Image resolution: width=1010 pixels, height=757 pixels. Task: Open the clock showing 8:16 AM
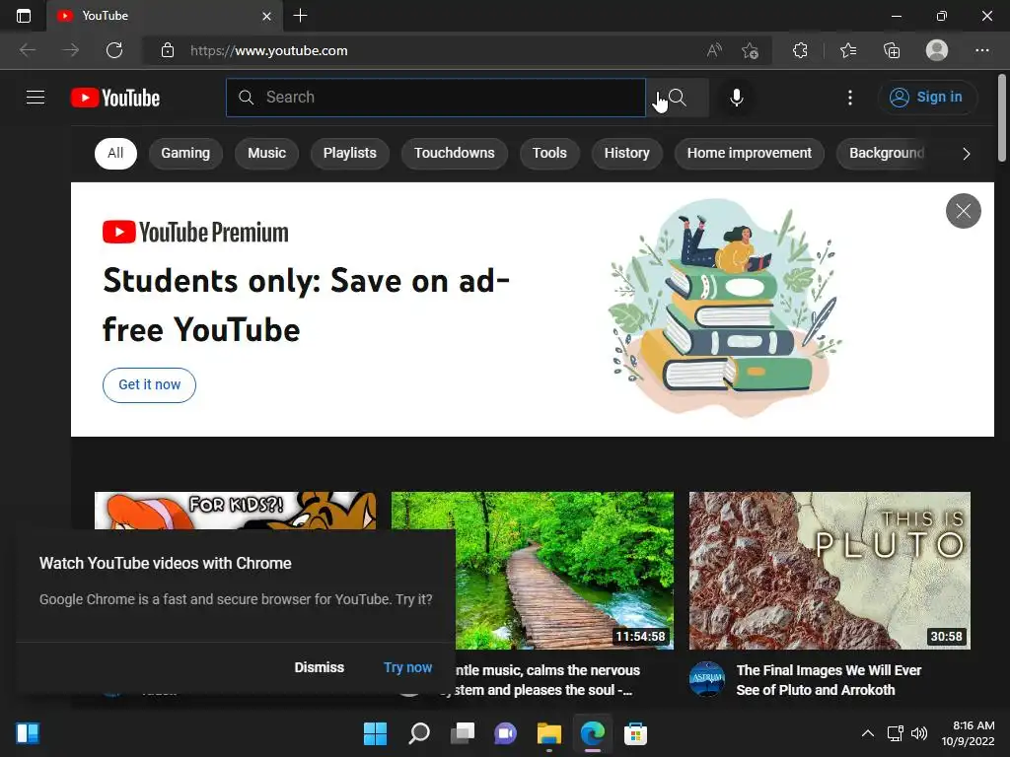tap(968, 733)
